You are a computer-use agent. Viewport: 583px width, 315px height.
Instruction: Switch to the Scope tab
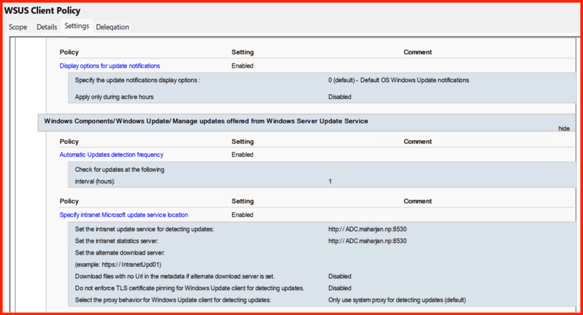coord(18,27)
